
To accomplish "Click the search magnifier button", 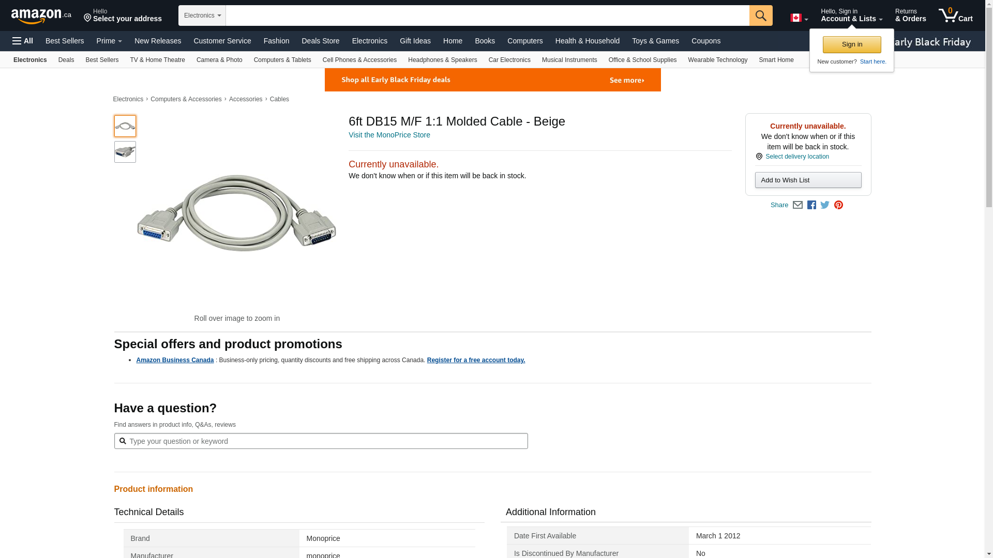I will [760, 16].
